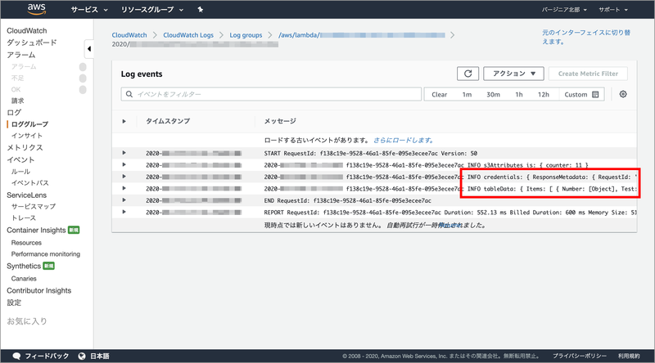Image resolution: width=655 pixels, height=363 pixels.
Task: Click the feedback speech bubble icon
Action: click(x=16, y=356)
